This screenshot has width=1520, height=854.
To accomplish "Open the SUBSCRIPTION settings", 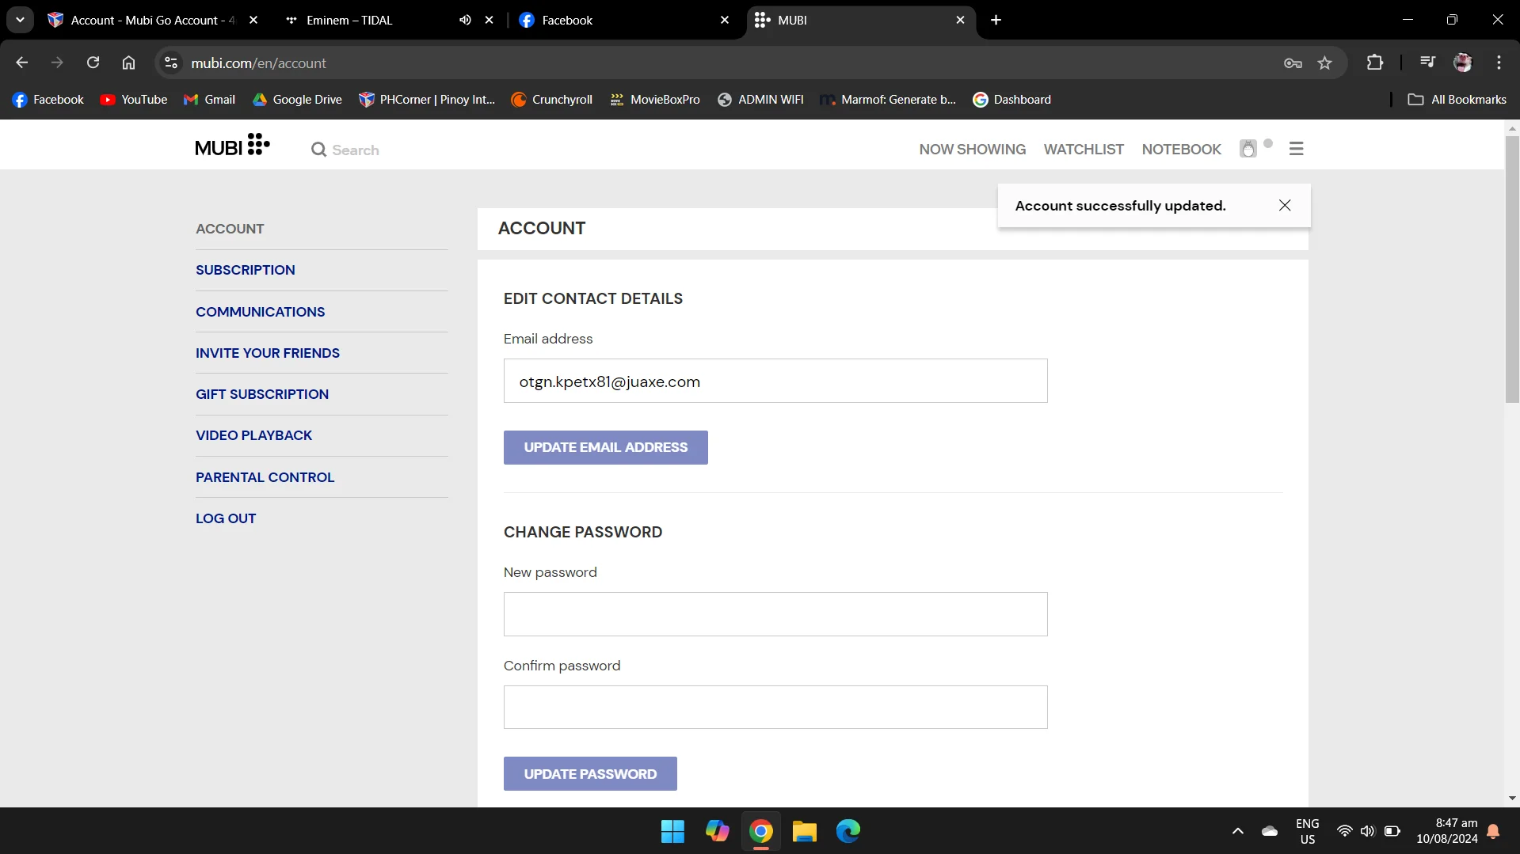I will pyautogui.click(x=246, y=270).
